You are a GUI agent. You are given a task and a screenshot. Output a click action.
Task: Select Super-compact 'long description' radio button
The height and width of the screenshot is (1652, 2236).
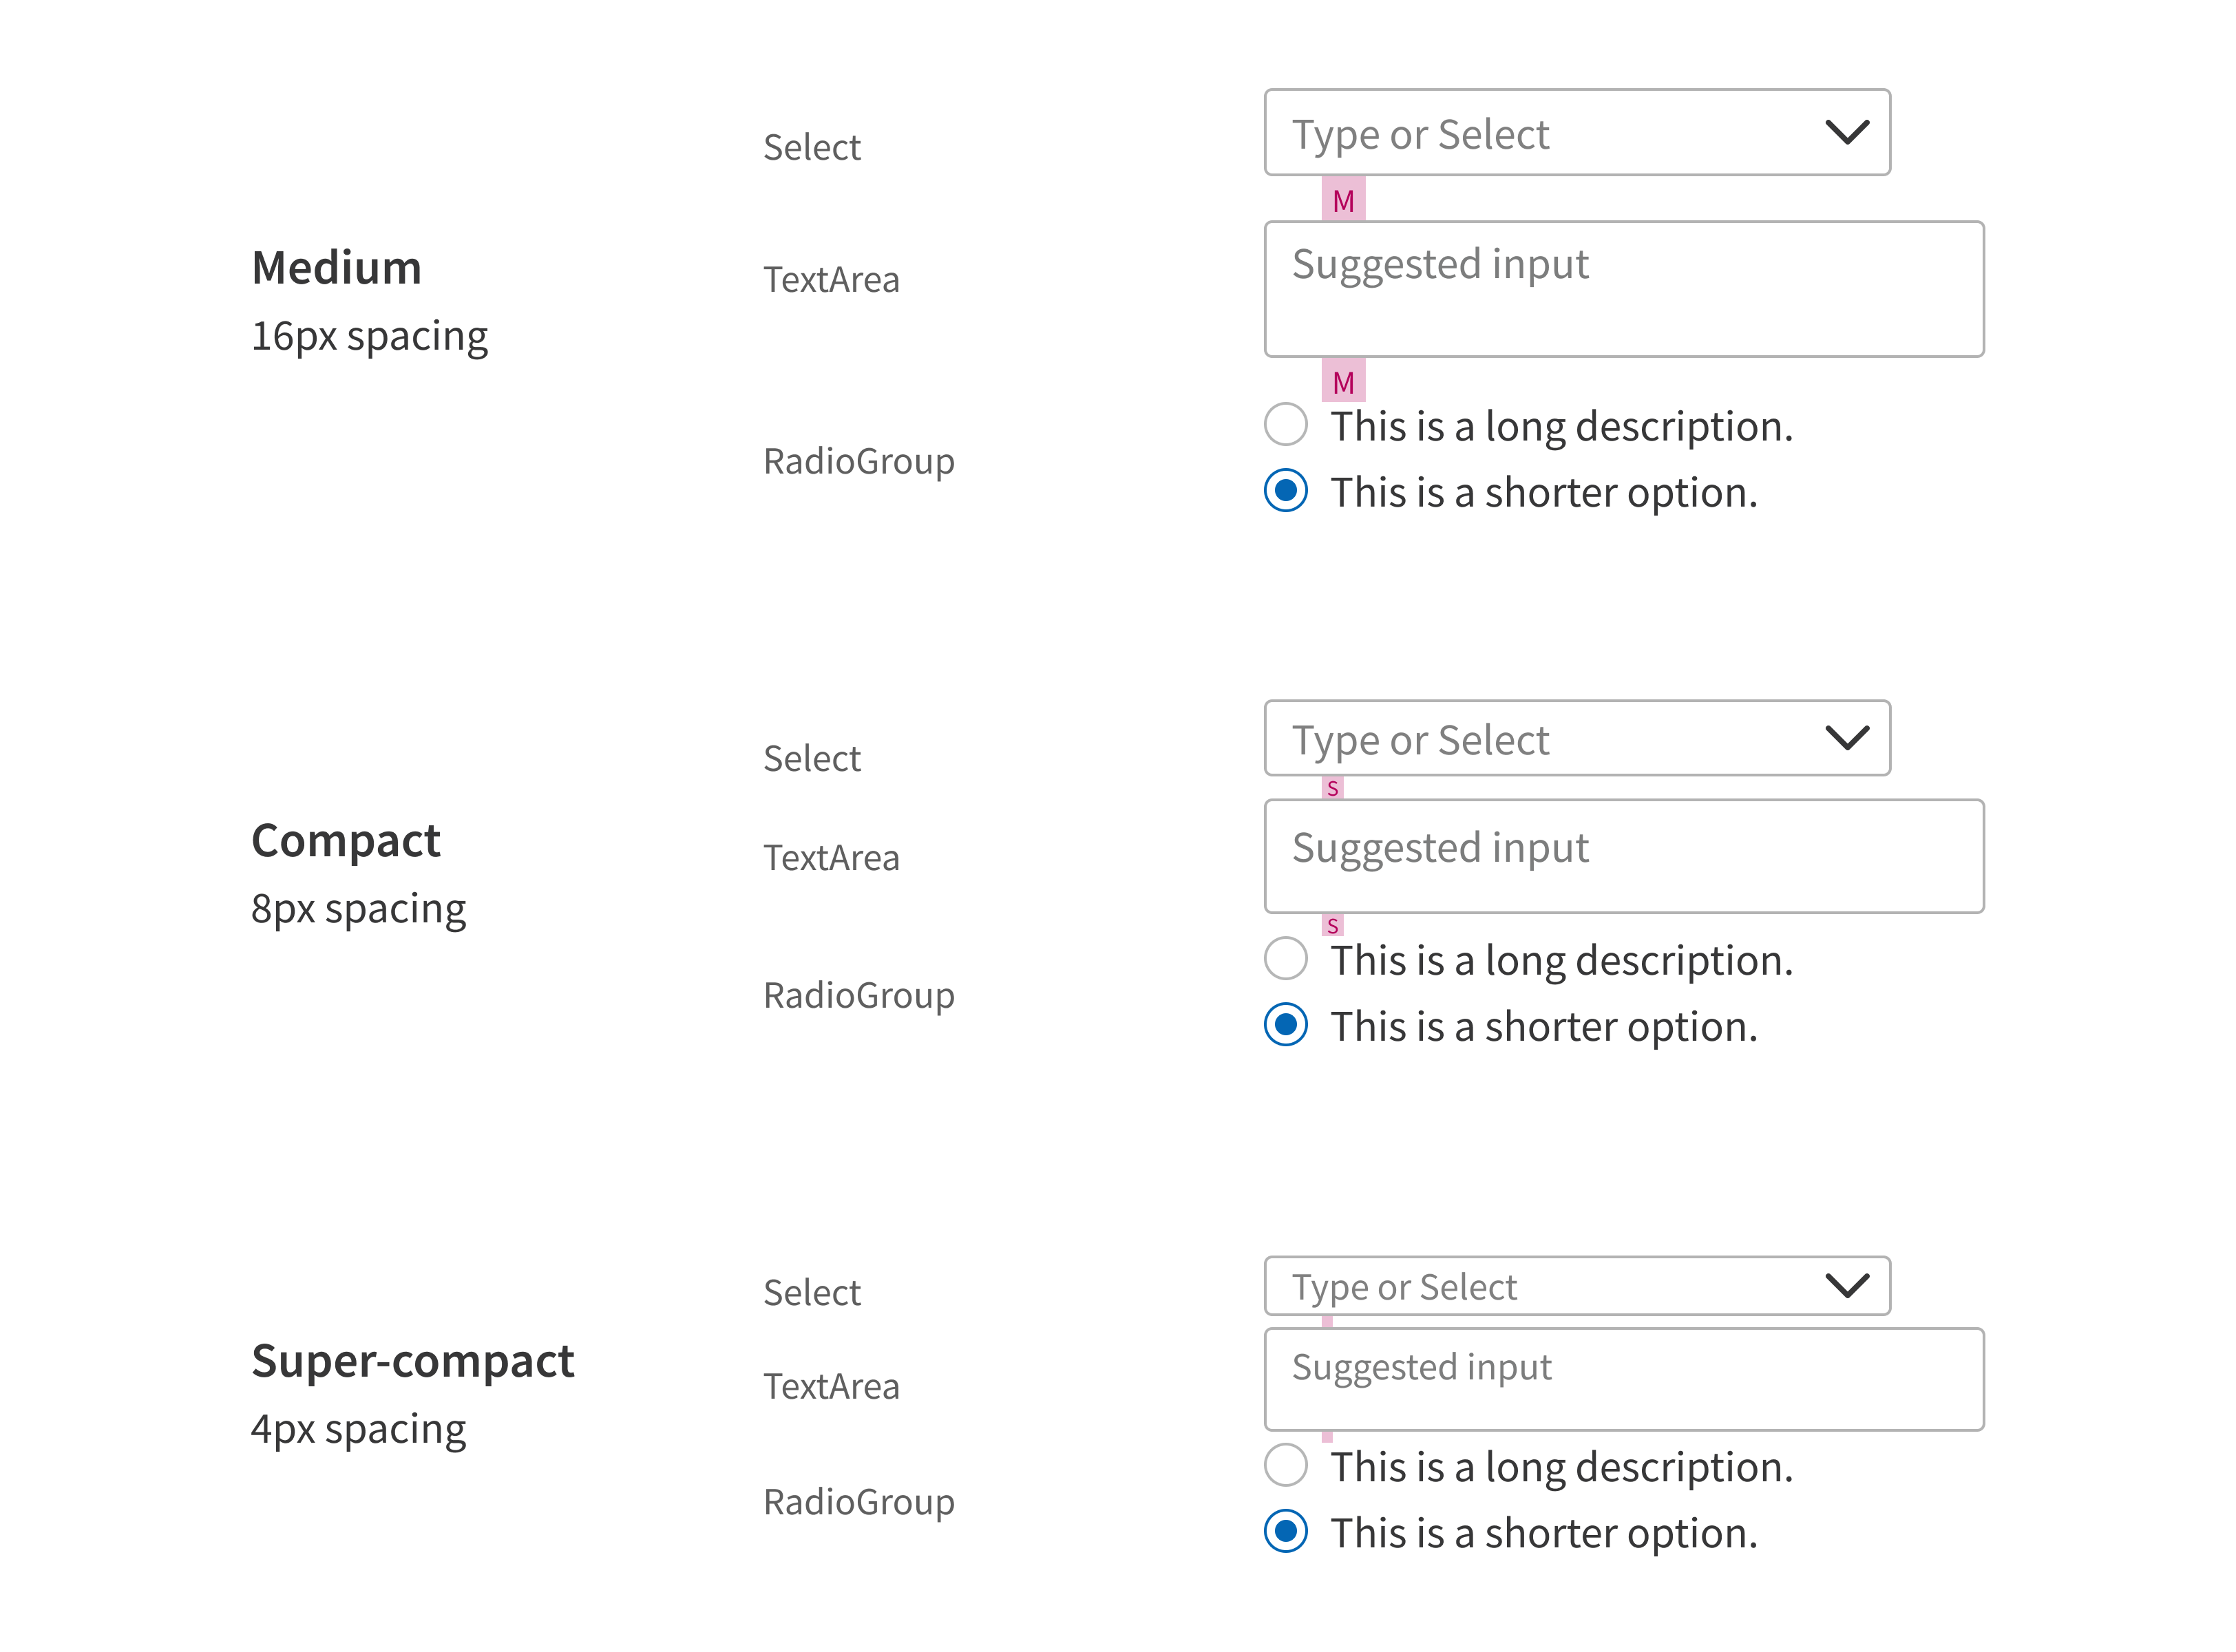coord(1285,1465)
